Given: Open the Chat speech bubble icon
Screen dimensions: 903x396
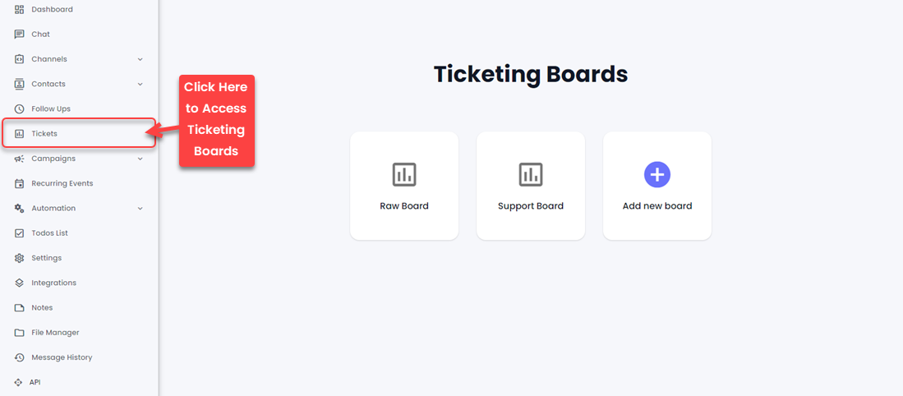Looking at the screenshot, I should tap(19, 34).
